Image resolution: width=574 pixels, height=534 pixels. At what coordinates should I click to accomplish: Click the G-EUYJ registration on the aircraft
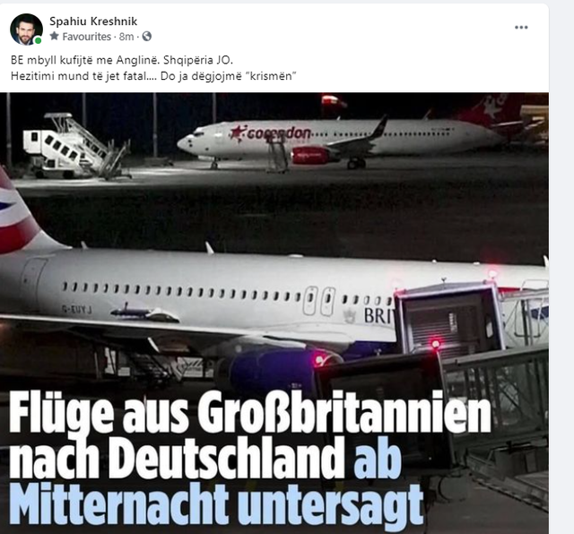(76, 310)
